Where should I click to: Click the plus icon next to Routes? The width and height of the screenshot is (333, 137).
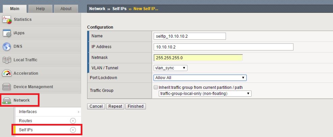pyautogui.click(x=73, y=121)
